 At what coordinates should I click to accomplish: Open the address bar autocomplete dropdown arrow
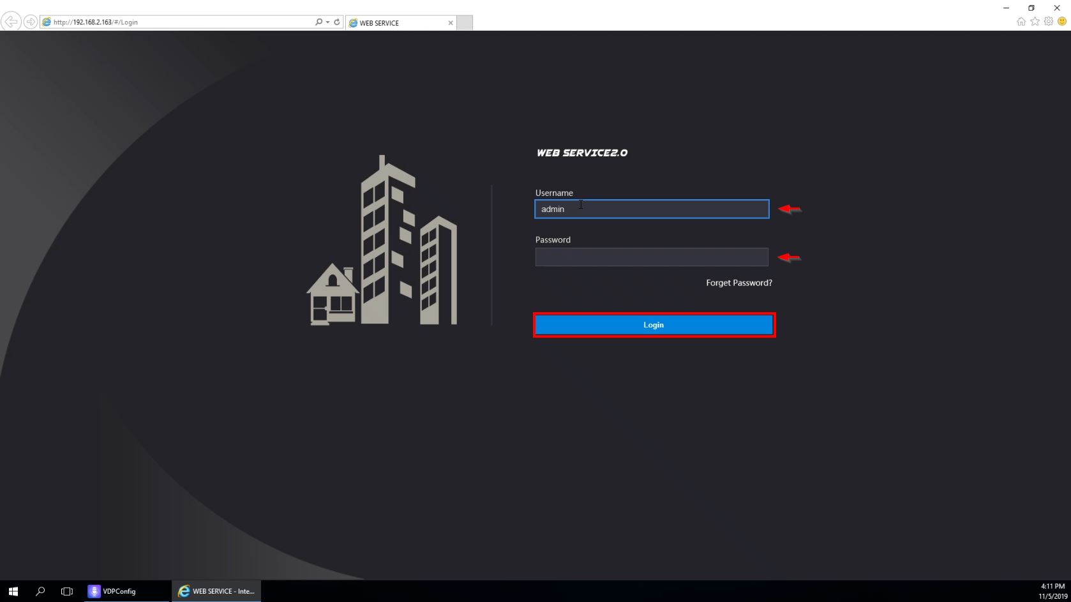pos(328,22)
